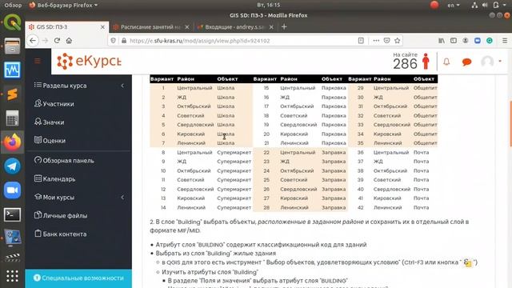Select Общепит in variant 35 row

pos(425,143)
